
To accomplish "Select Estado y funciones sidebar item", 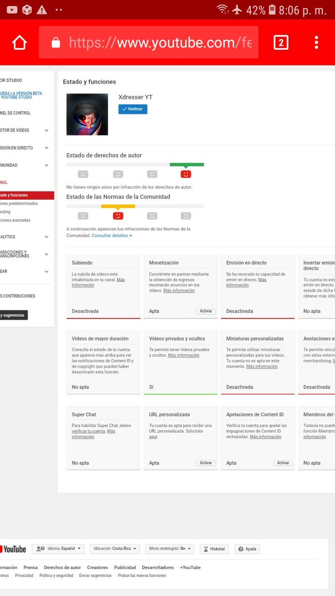I will 27,195.
